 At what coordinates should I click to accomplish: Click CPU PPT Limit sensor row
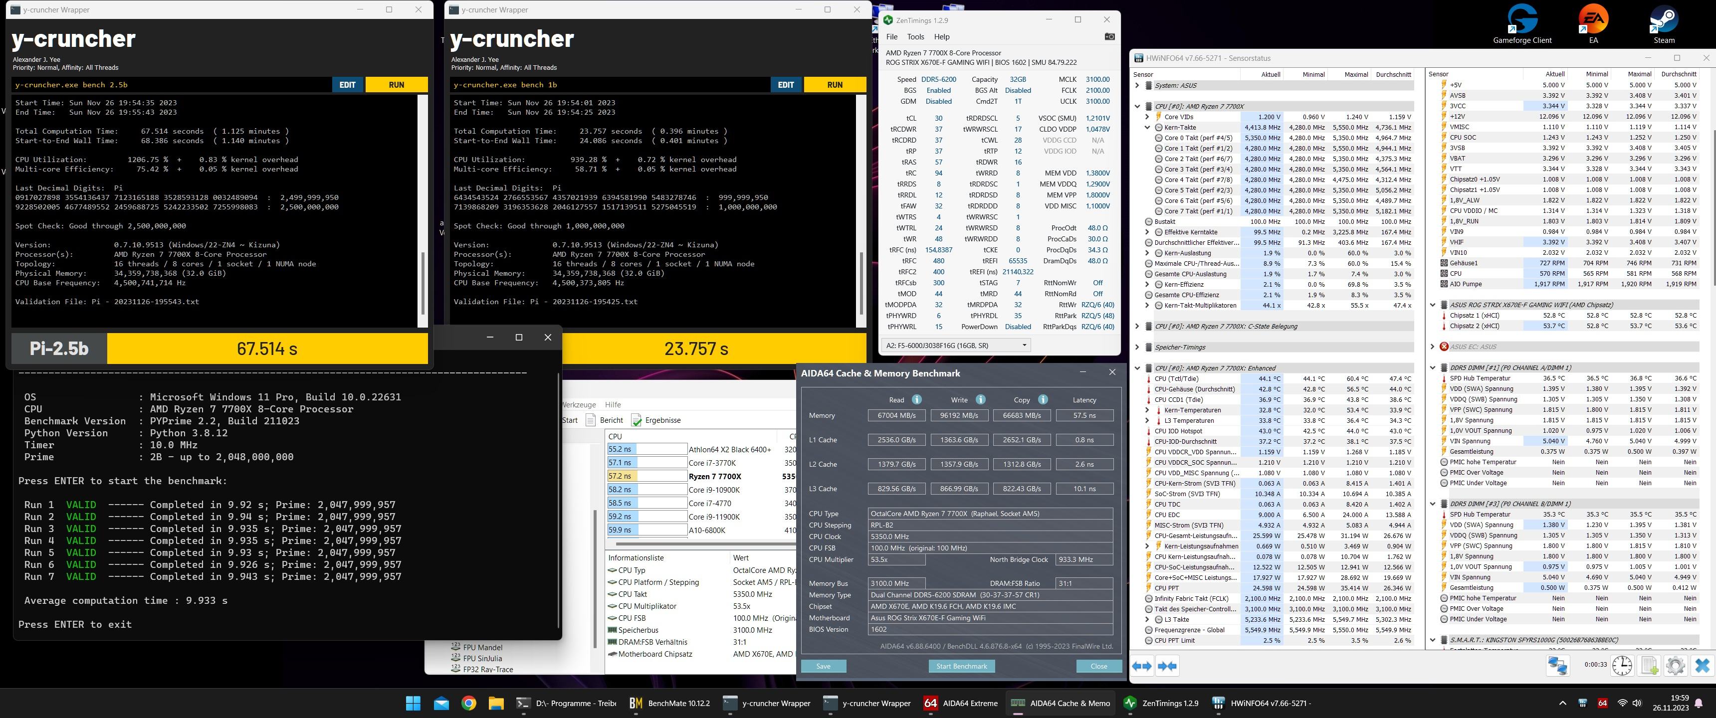tap(1279, 640)
